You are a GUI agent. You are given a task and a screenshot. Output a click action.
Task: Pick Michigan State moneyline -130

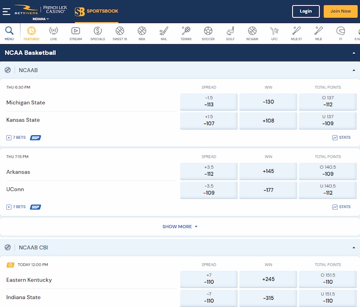point(268,102)
